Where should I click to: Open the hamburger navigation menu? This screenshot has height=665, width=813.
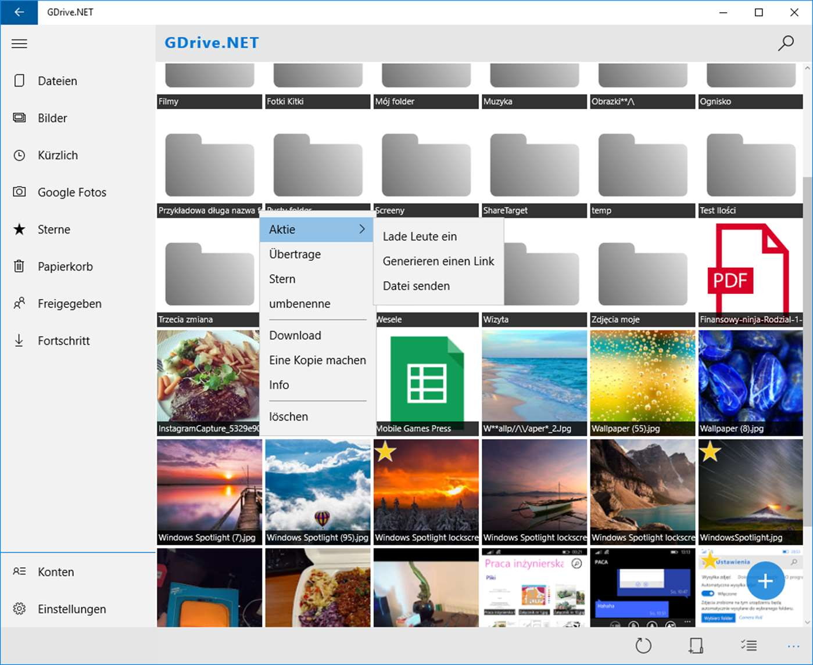click(19, 44)
